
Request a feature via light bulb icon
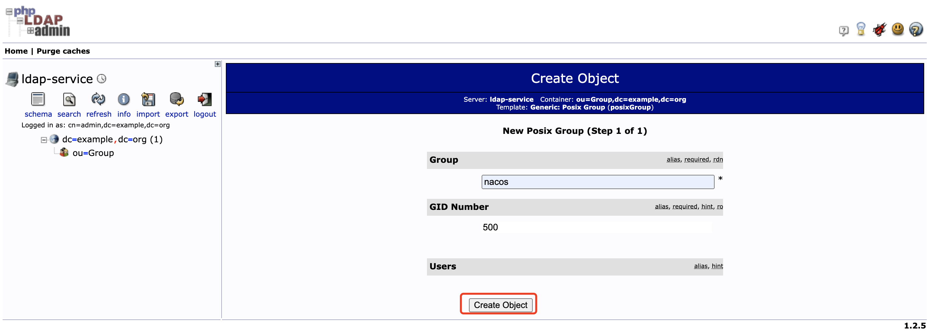[861, 30]
